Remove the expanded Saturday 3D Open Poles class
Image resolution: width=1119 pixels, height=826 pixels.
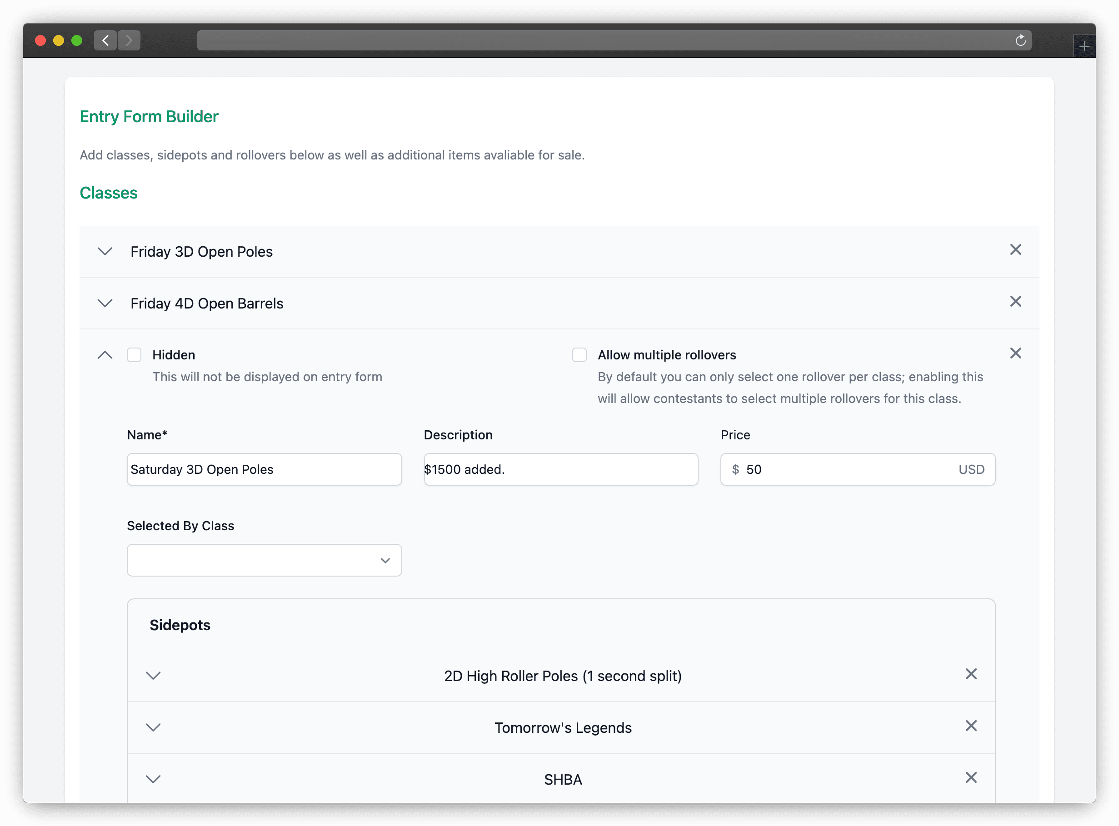click(1015, 353)
